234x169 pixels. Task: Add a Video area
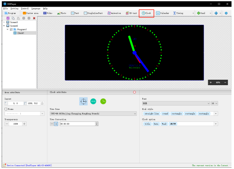point(48,13)
